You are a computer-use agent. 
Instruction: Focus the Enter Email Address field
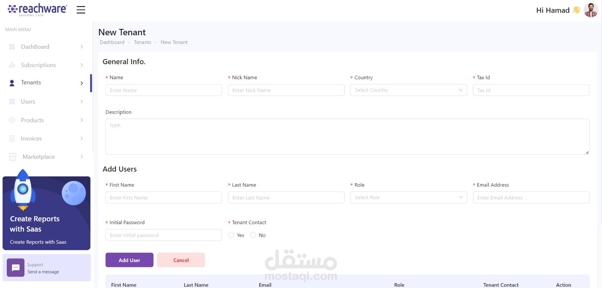[531, 198]
